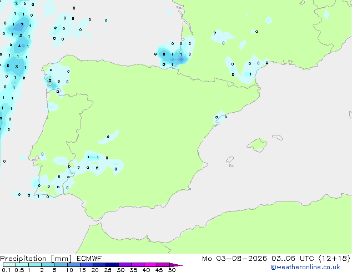
Task: Click the over-50 arrow tip of legend
Action: point(176,265)
